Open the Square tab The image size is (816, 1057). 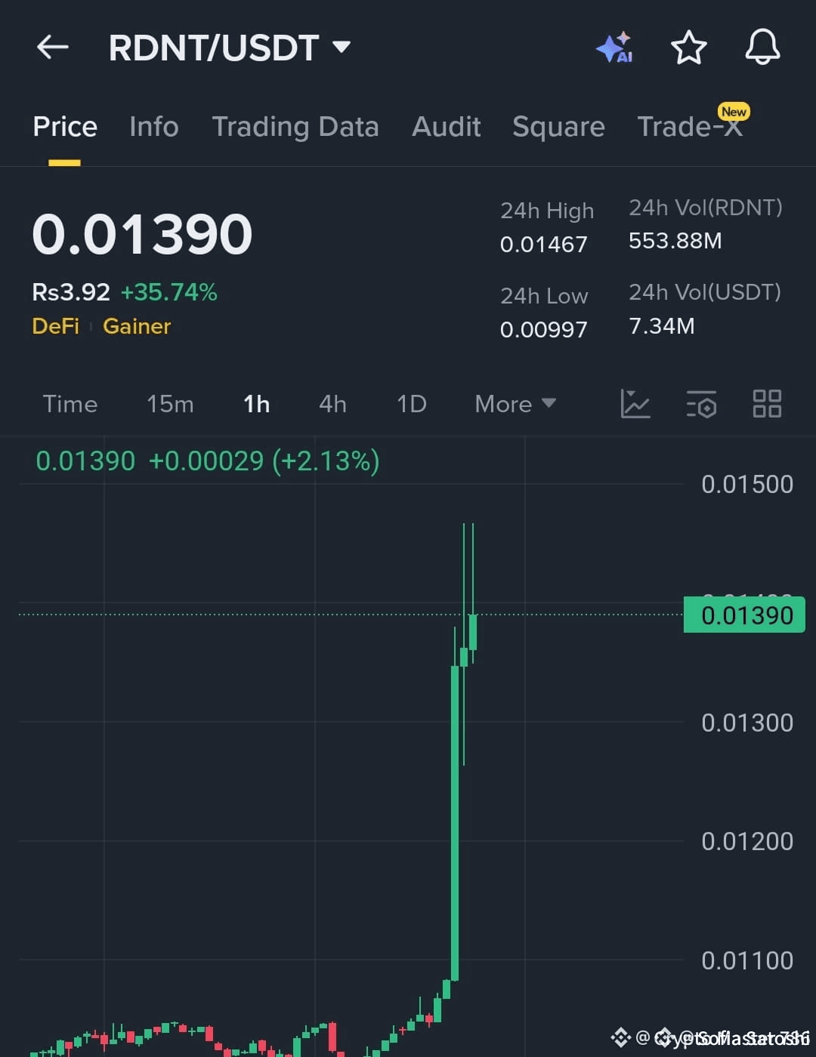click(x=558, y=127)
